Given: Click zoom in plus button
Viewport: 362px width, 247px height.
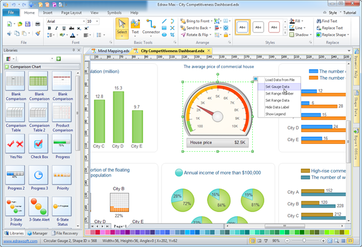Looking at the screenshot, I should pos(323,241).
